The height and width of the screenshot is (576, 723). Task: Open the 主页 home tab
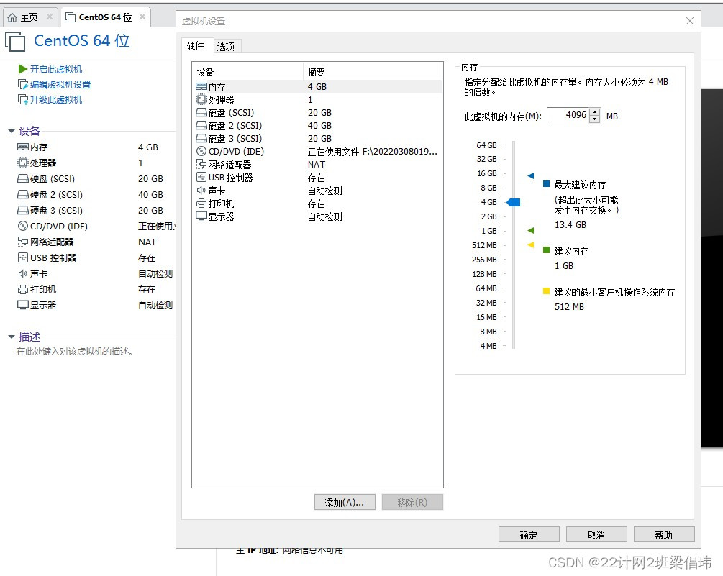pos(29,17)
